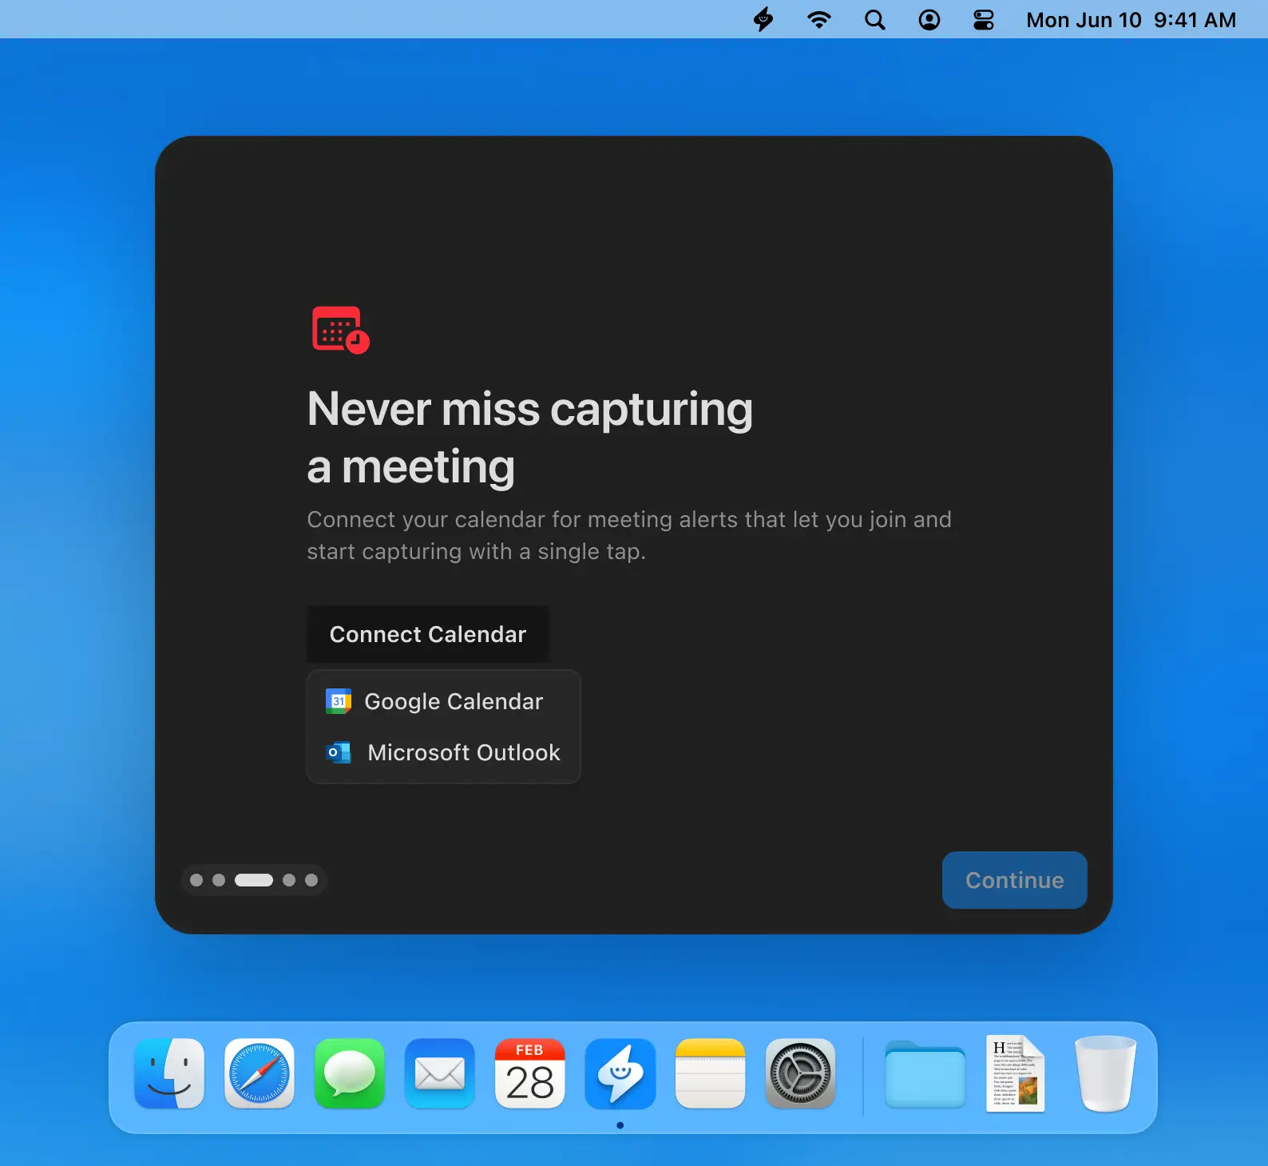Select the active third page indicator
The image size is (1268, 1166).
coord(254,880)
